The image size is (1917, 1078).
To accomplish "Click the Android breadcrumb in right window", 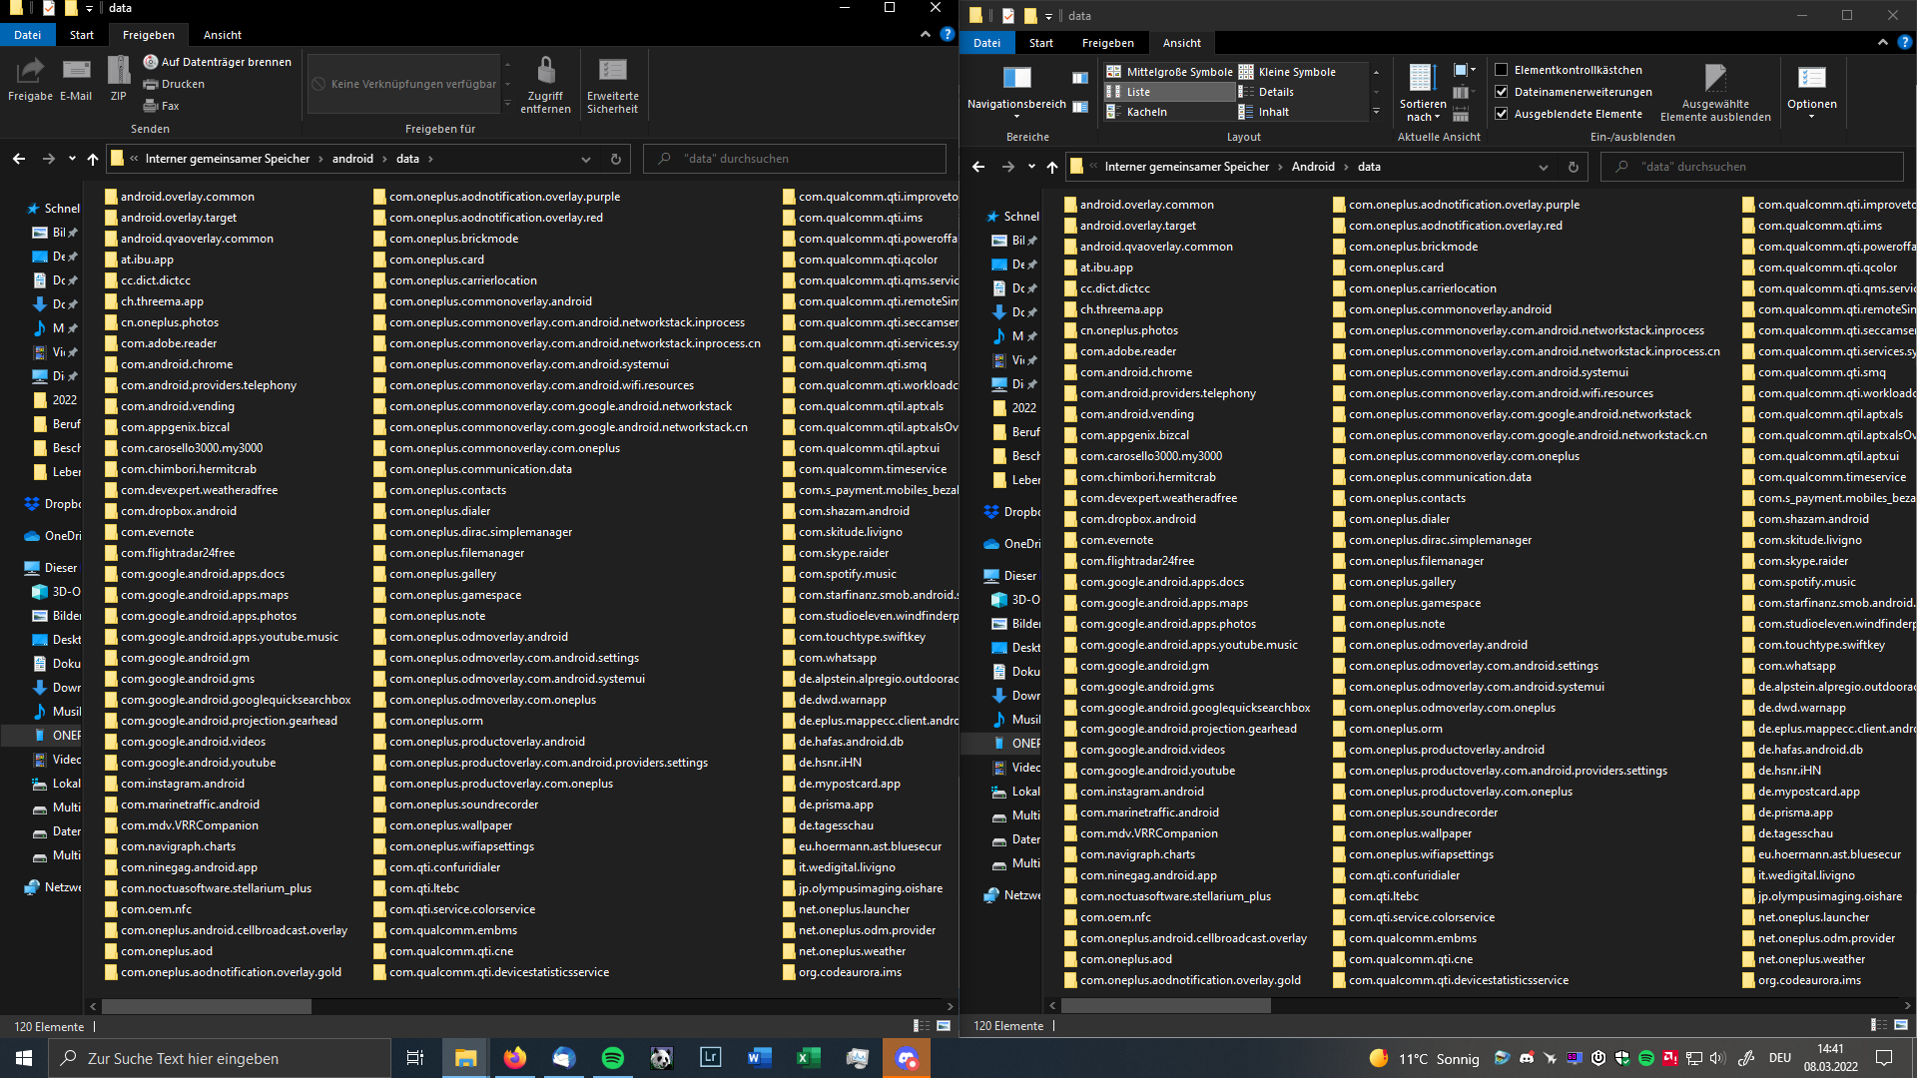I will 1313,167.
